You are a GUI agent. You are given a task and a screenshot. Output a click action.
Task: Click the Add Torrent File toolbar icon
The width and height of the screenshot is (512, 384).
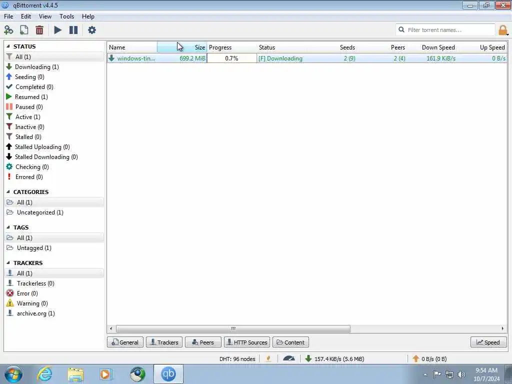tap(24, 30)
